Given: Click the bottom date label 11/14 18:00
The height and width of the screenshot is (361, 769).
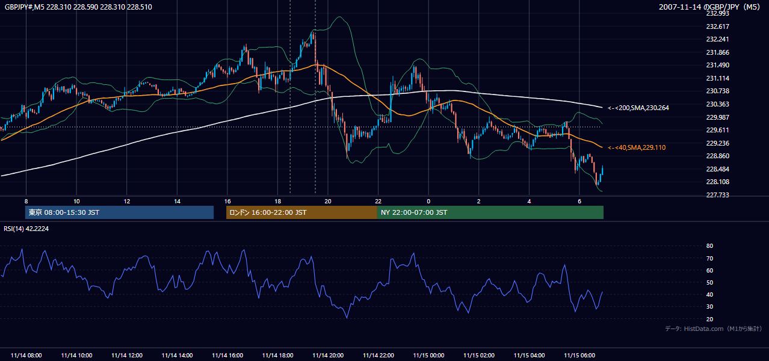Looking at the screenshot, I should pyautogui.click(x=278, y=356).
